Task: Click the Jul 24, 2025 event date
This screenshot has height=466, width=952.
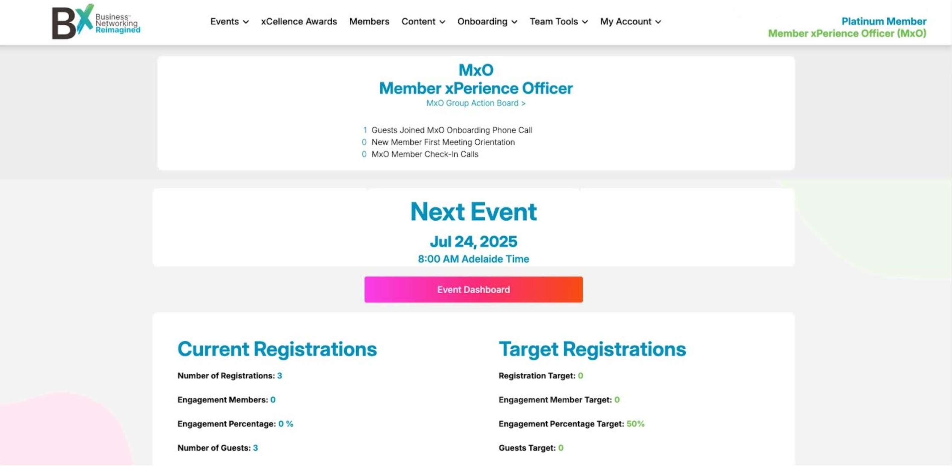Action: point(473,242)
